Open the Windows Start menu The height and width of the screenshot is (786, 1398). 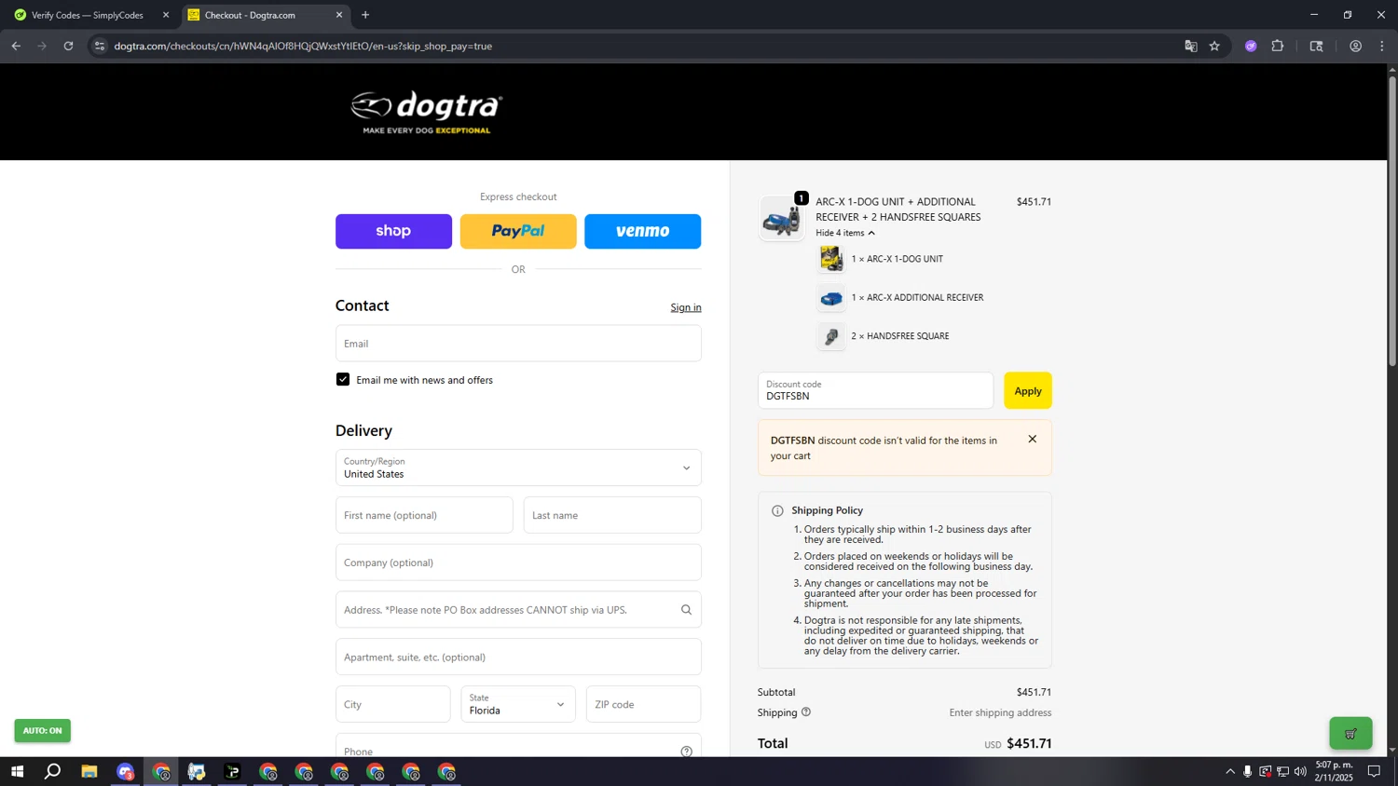[16, 771]
